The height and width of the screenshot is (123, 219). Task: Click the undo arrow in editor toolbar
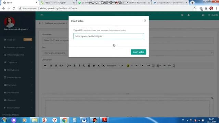[x=137, y=66]
